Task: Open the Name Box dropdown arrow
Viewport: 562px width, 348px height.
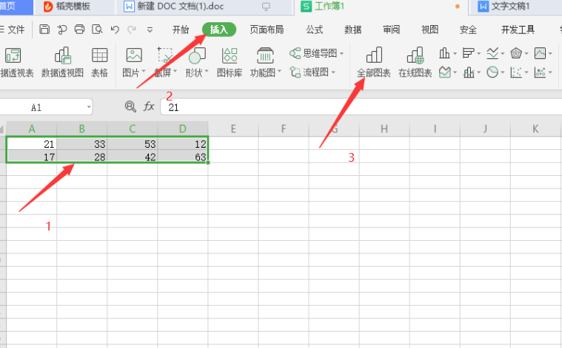Action: tap(89, 107)
